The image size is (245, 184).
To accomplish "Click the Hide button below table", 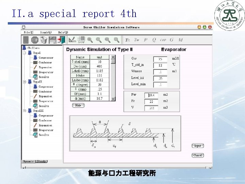I will click(78, 105).
